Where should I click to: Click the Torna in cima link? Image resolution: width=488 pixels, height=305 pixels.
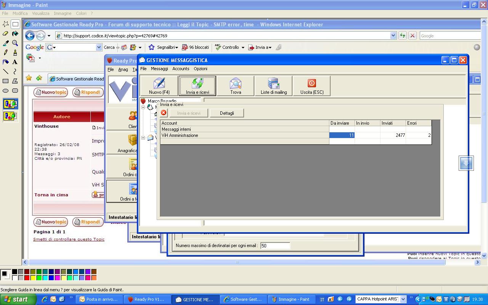click(51, 195)
